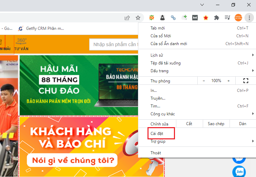Click the product search input field

114,44
